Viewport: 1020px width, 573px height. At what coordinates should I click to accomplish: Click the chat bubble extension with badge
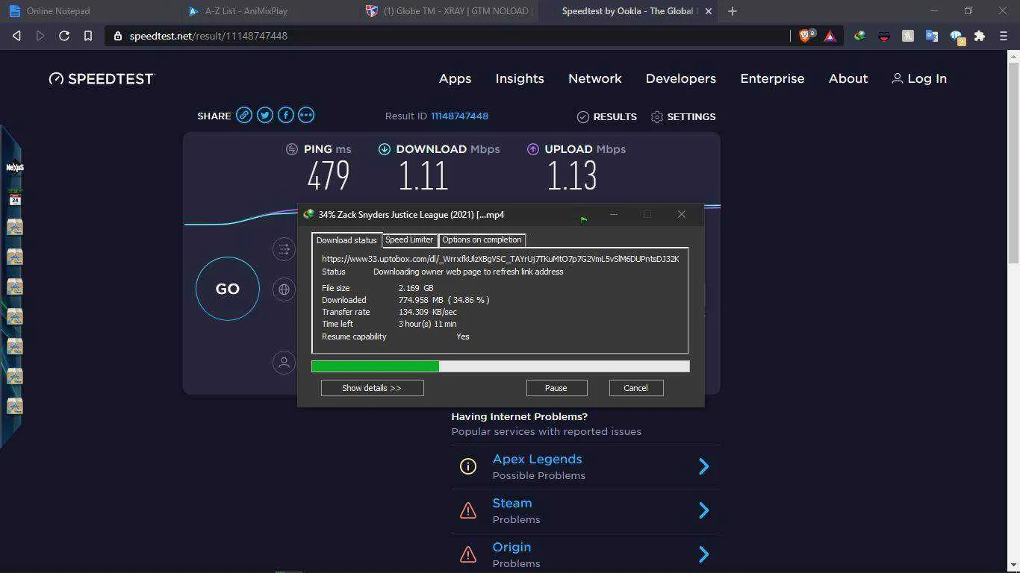point(957,37)
